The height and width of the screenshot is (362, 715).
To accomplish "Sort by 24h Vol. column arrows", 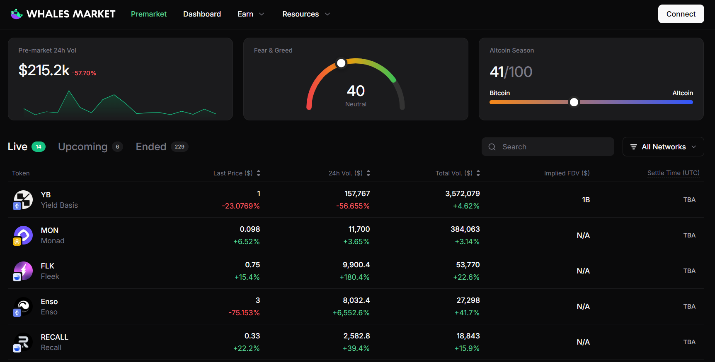I will point(368,173).
